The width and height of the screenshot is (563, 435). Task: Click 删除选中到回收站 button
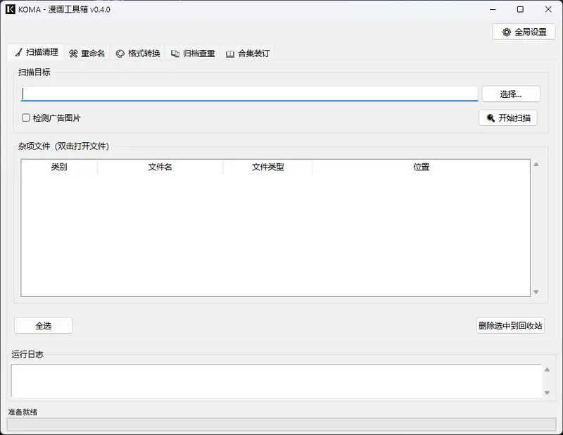[x=510, y=325]
